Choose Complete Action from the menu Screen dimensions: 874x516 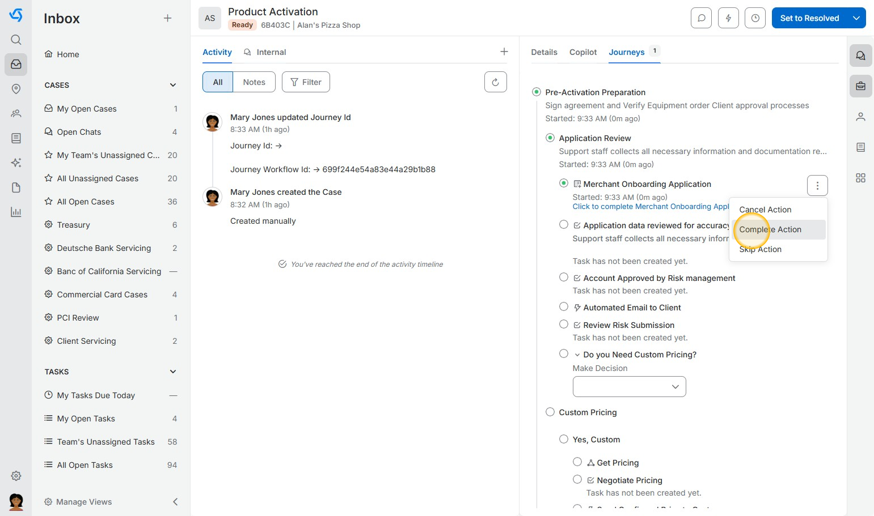pos(770,229)
